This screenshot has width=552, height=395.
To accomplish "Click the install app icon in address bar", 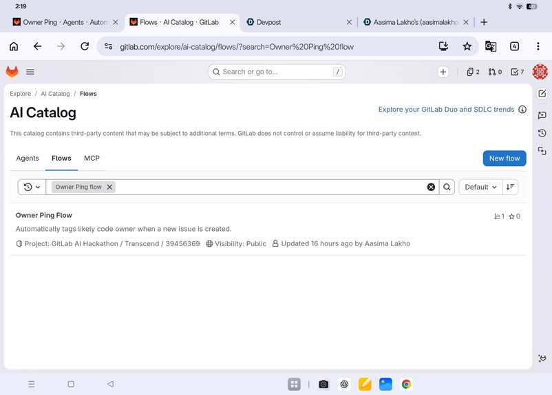I will (443, 46).
